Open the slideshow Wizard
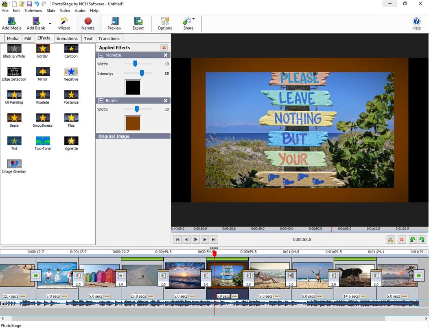This screenshot has height=329, width=429. pyautogui.click(x=64, y=24)
